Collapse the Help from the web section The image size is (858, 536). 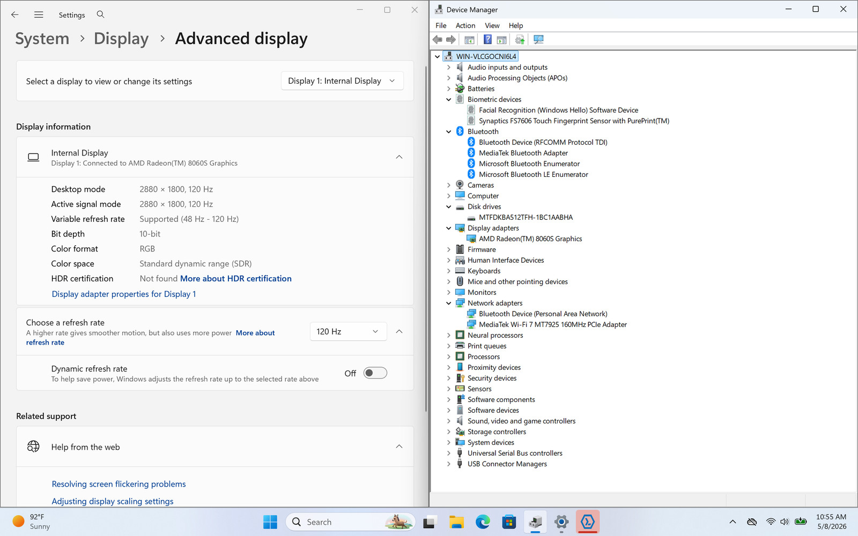pos(399,446)
